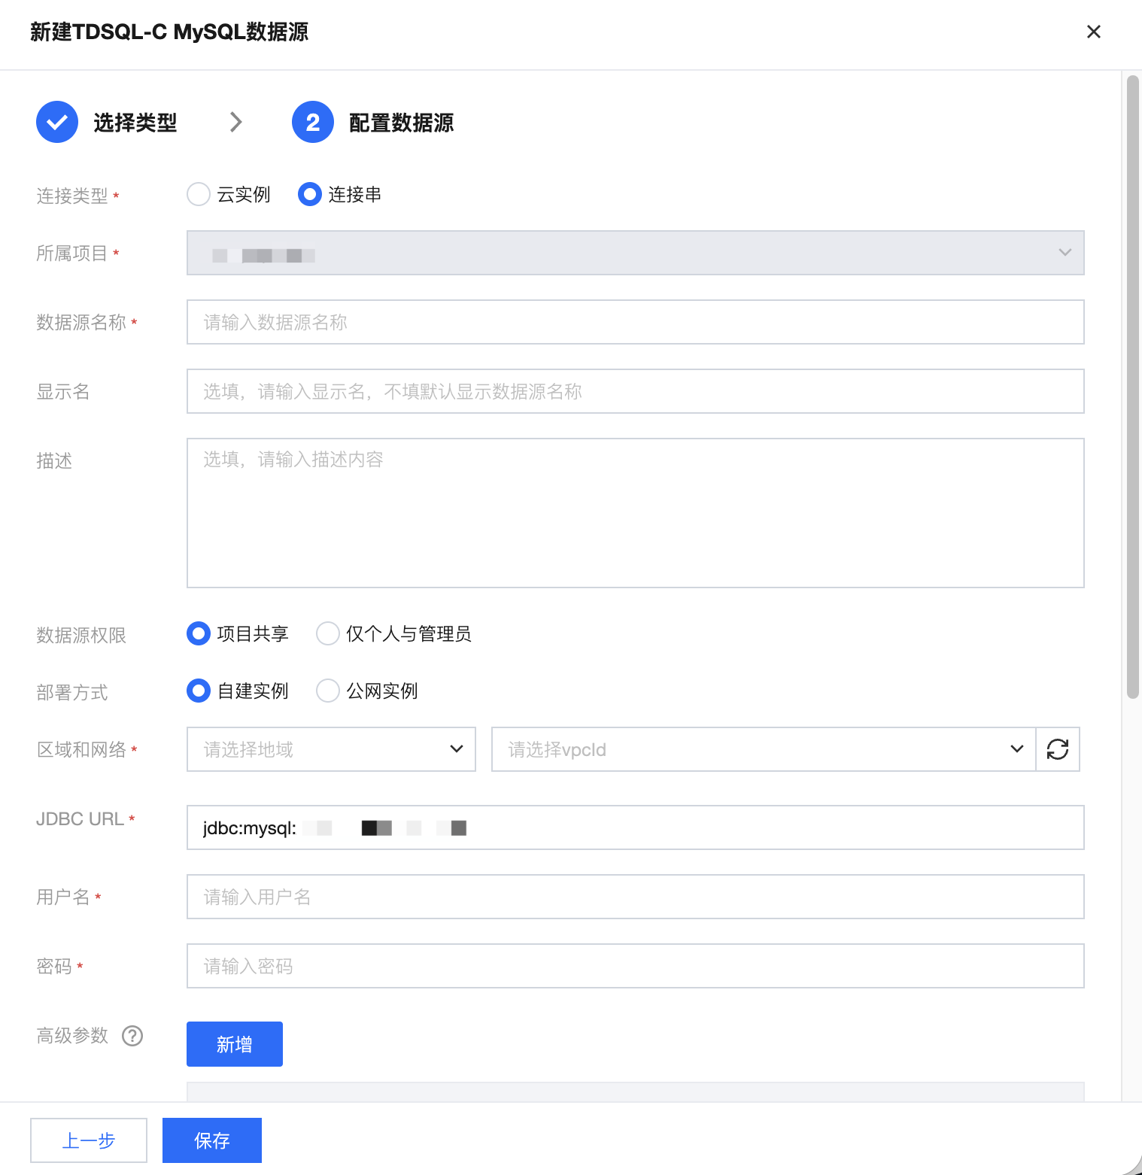Click the 数据源权限 field label
The image size is (1142, 1175).
click(81, 636)
